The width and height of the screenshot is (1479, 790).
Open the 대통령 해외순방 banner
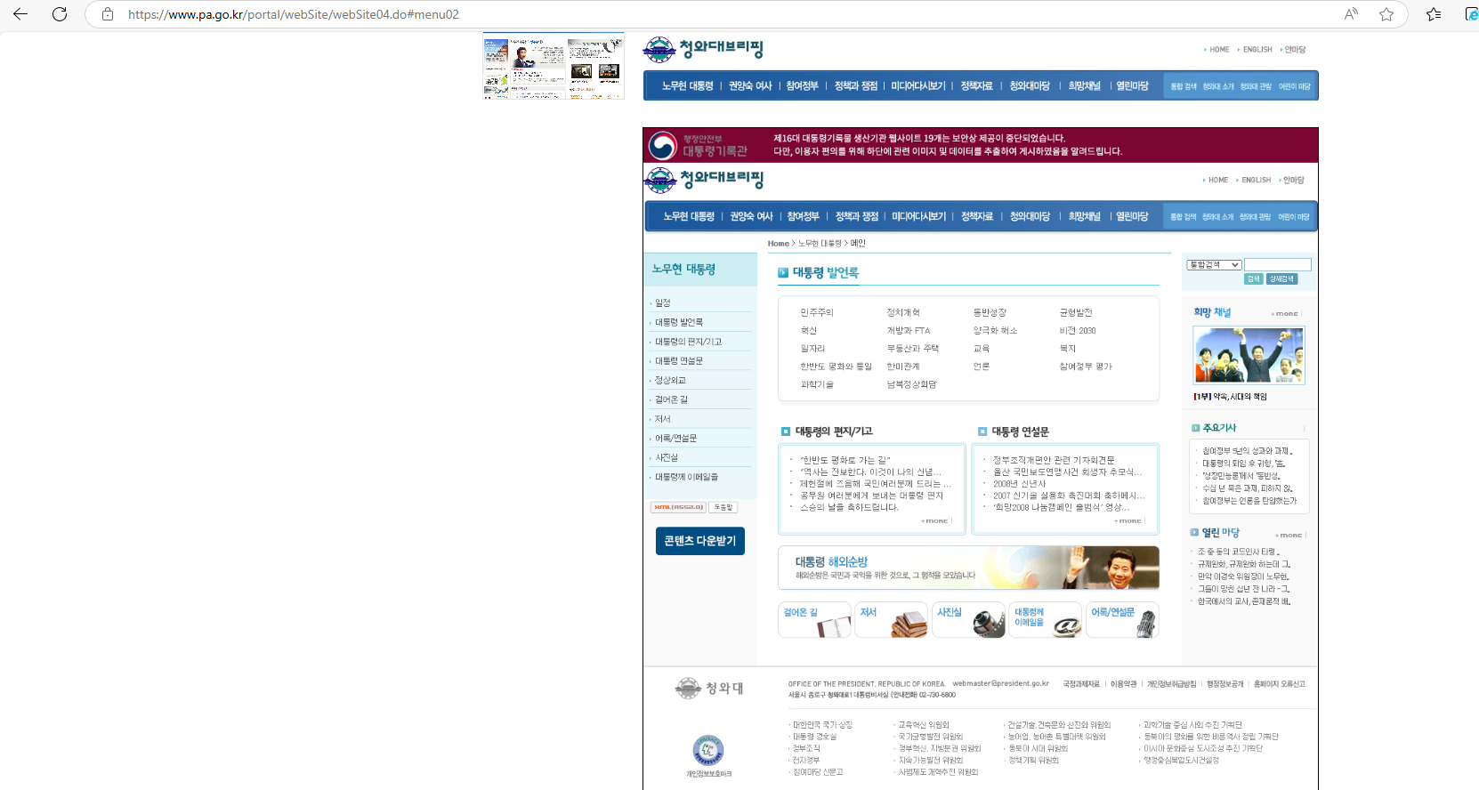point(968,568)
